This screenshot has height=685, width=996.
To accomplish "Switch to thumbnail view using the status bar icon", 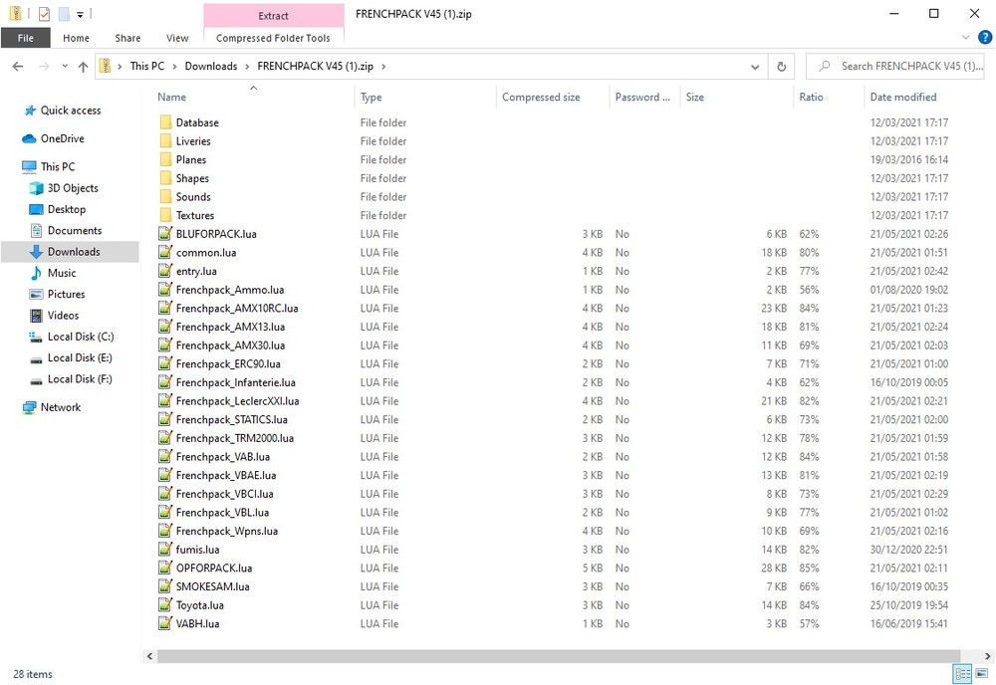I will pyautogui.click(x=981, y=673).
